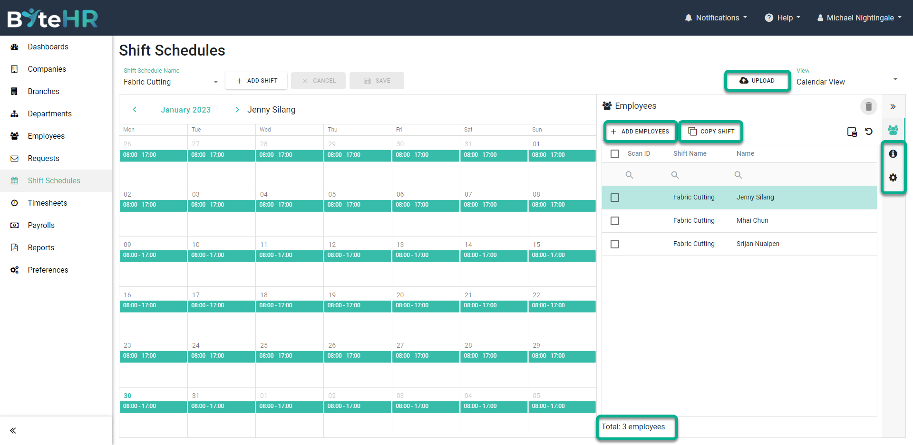Select the Jenny Silang row name

pos(755,198)
